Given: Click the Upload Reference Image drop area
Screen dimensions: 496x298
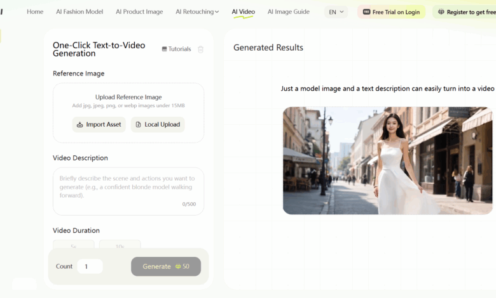Looking at the screenshot, I should point(128,101).
